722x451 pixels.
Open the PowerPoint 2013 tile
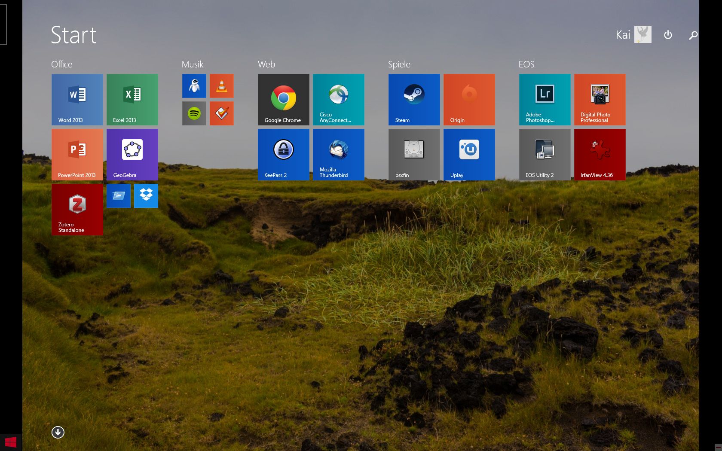[77, 155]
